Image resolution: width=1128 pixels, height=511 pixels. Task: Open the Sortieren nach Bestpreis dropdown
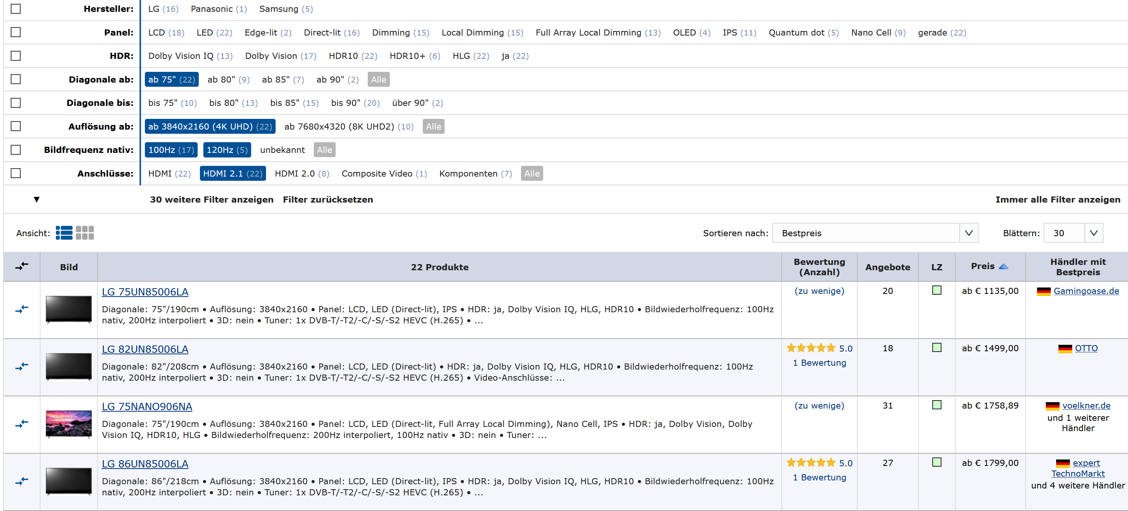pos(875,233)
